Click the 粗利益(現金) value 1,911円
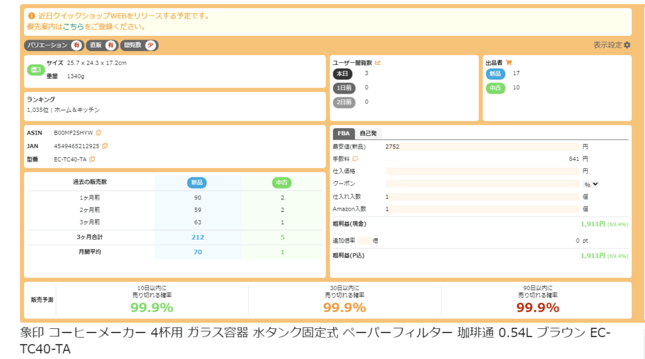645x359 pixels. pos(593,224)
